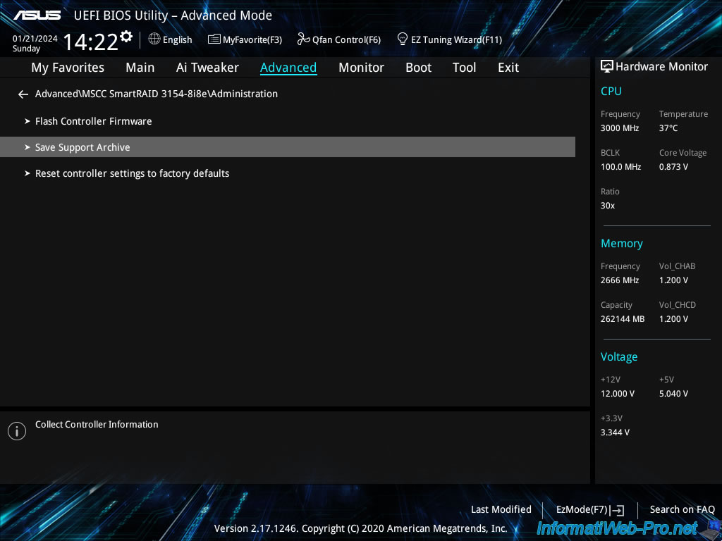
Task: Open the Save Support Archive entry
Action: [82, 147]
